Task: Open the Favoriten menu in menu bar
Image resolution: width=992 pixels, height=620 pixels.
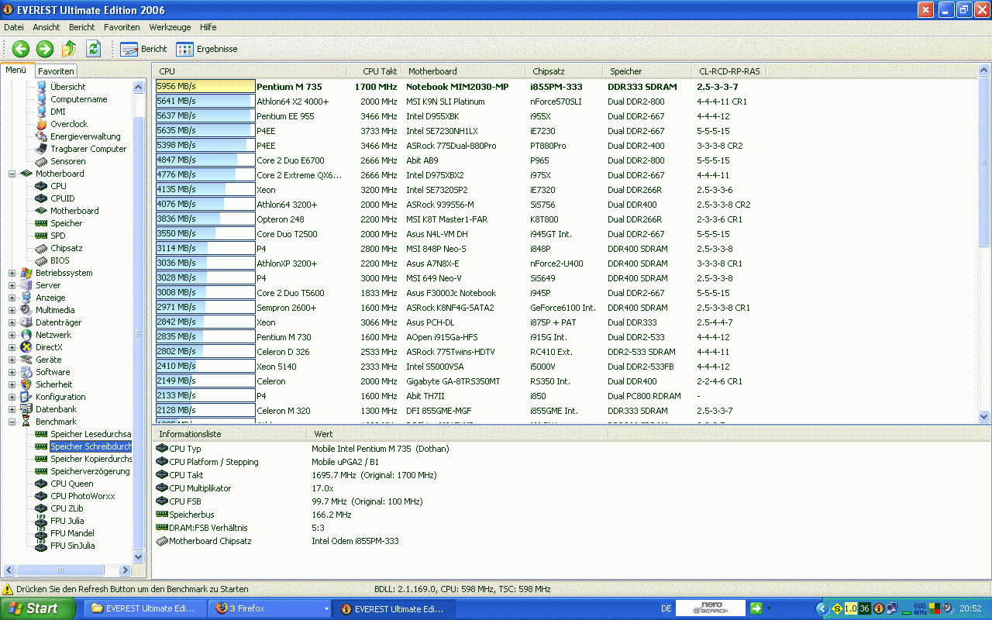Action: coord(122,27)
